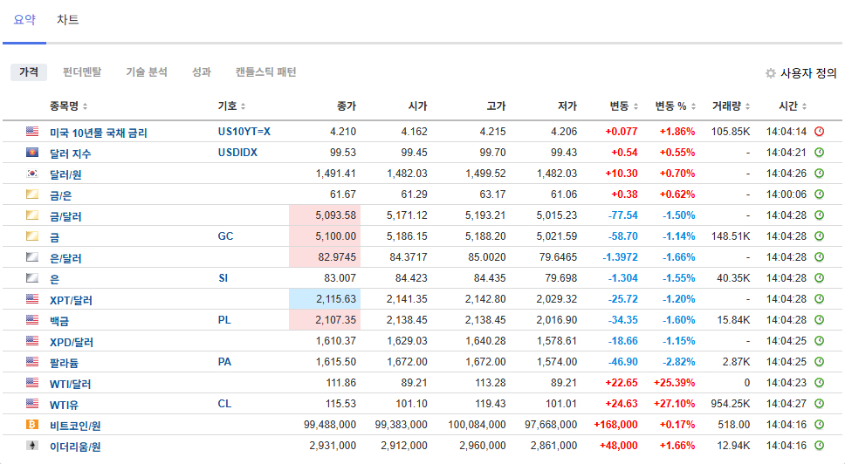Image resolution: width=845 pixels, height=464 pixels.
Task: Sort the list by the 시간 column
Action: 793,106
